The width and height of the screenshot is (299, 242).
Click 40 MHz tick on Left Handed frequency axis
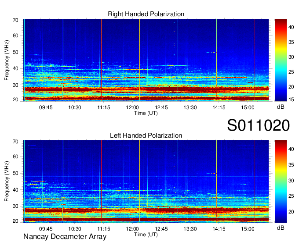[x=15, y=190]
